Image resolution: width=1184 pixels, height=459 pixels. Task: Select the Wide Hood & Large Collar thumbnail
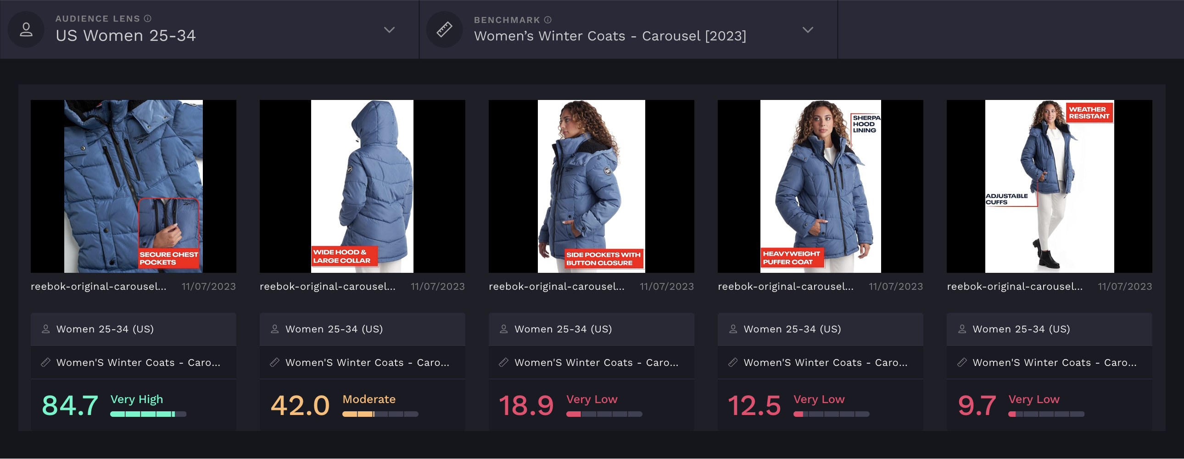(362, 186)
